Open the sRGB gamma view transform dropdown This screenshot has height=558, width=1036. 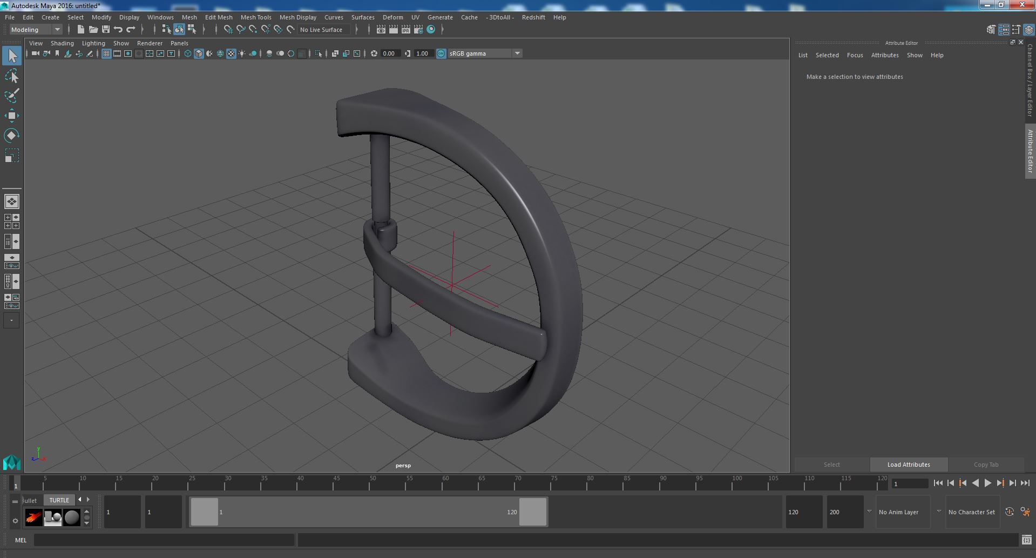(x=485, y=53)
